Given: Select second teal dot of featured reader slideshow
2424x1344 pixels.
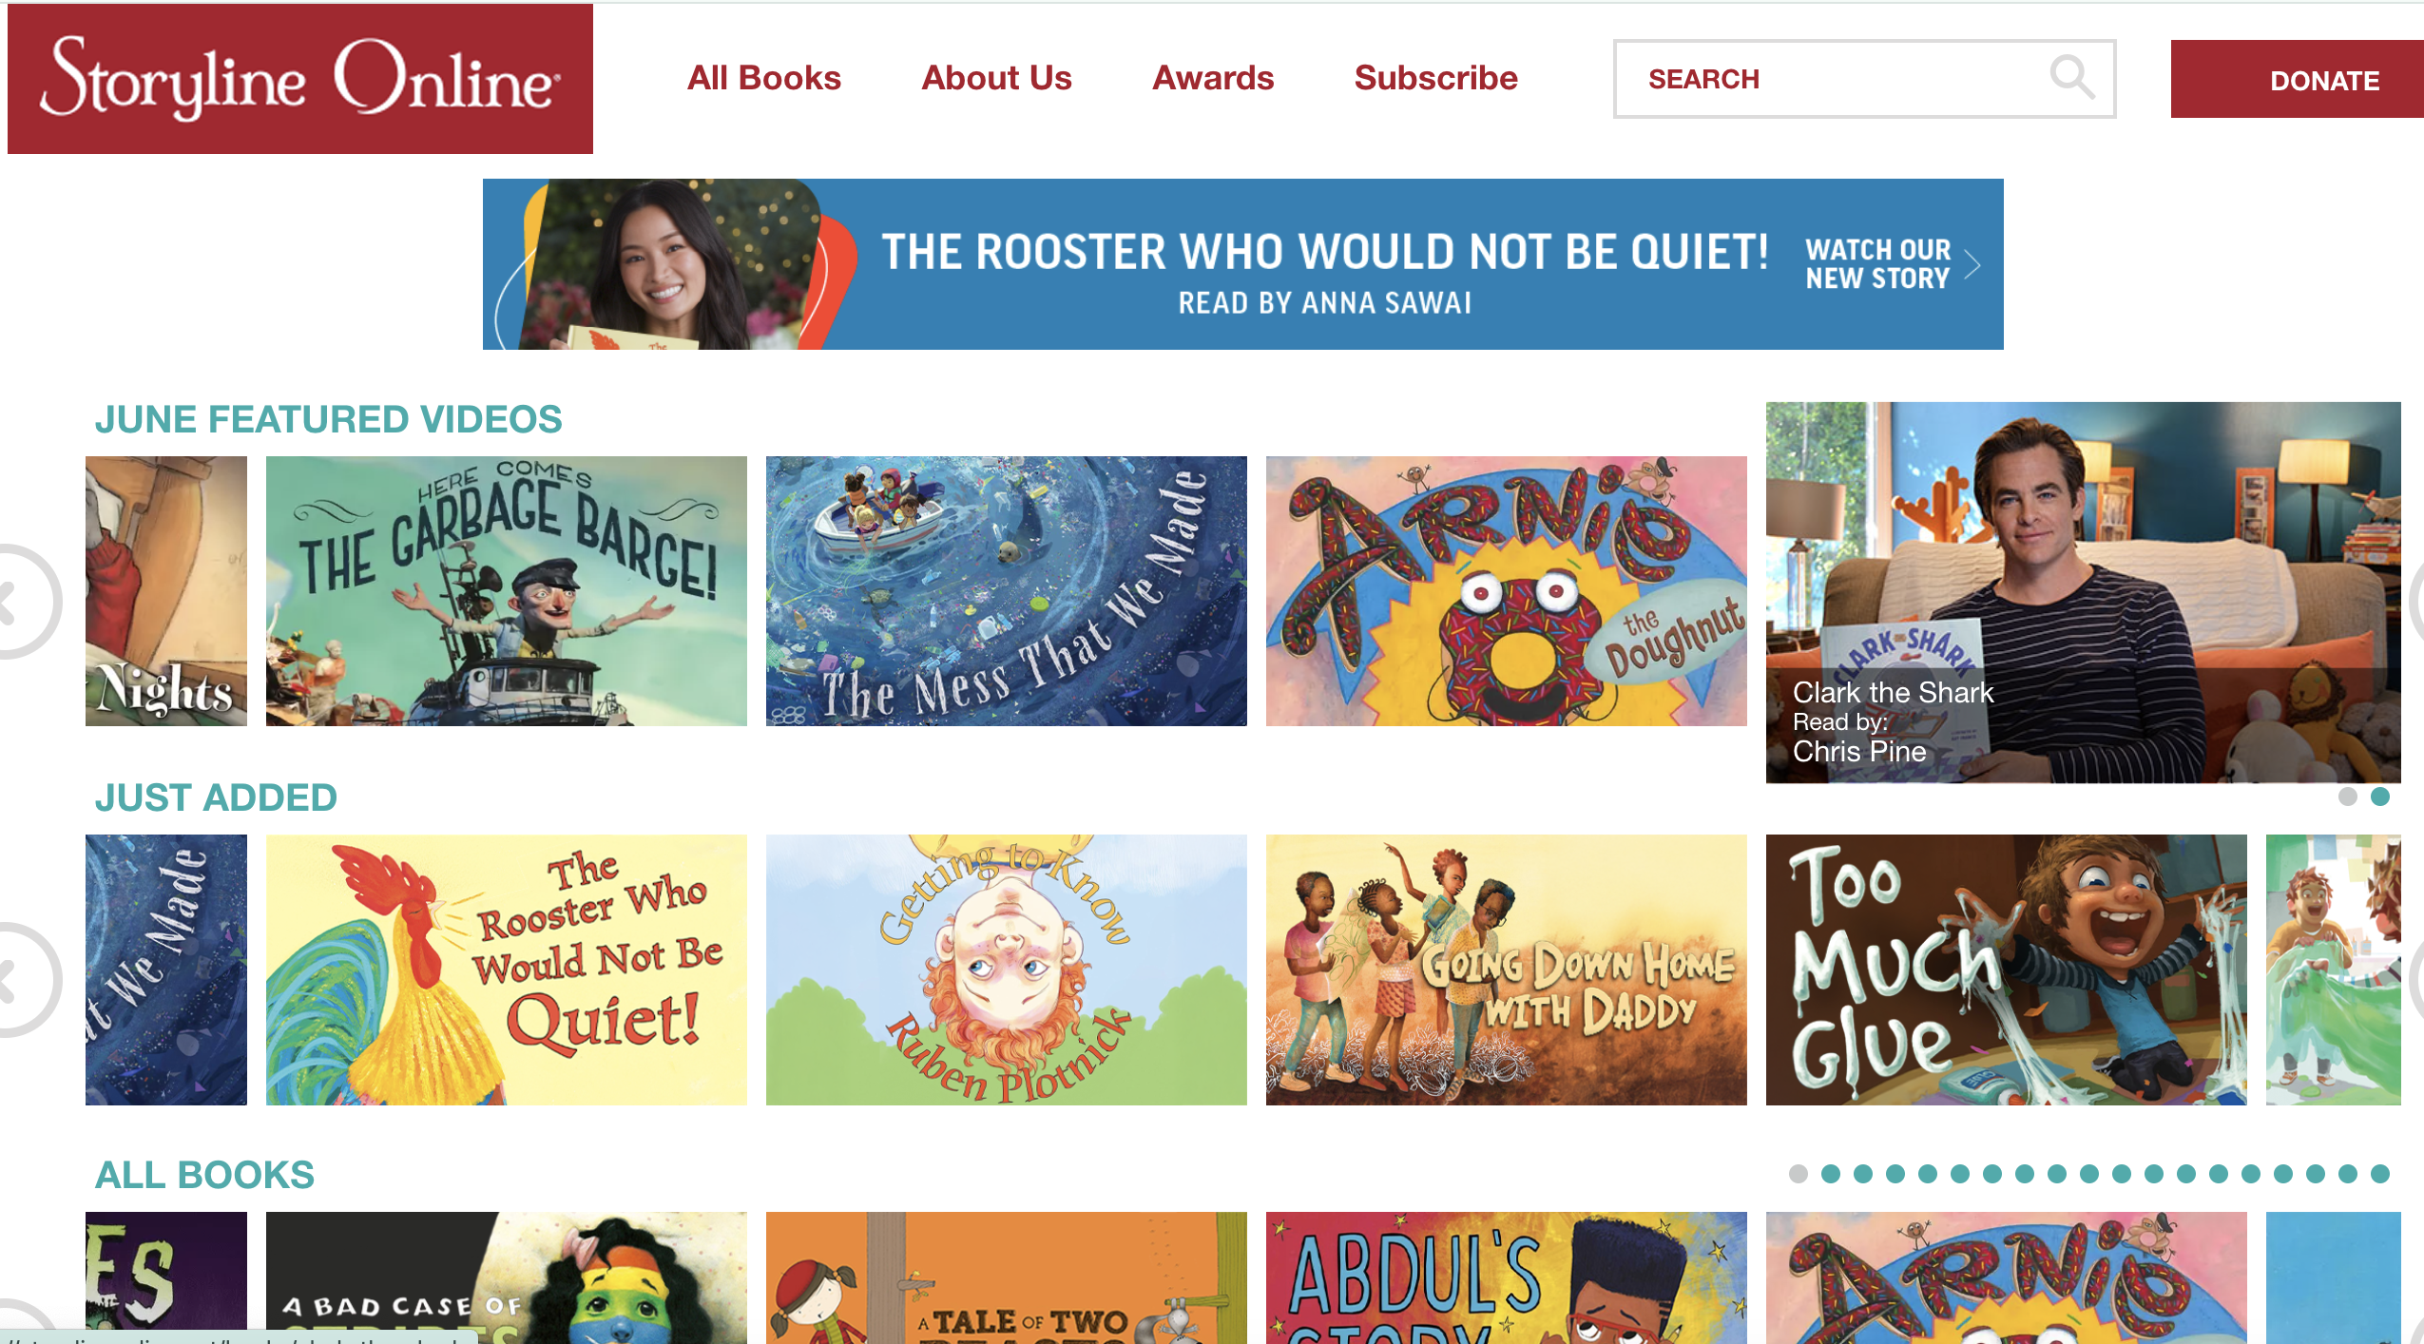Looking at the screenshot, I should [2380, 797].
